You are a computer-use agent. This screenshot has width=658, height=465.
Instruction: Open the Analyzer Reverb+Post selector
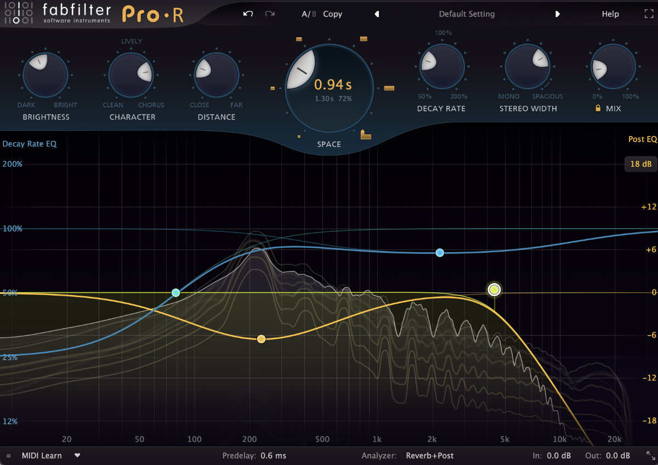430,456
